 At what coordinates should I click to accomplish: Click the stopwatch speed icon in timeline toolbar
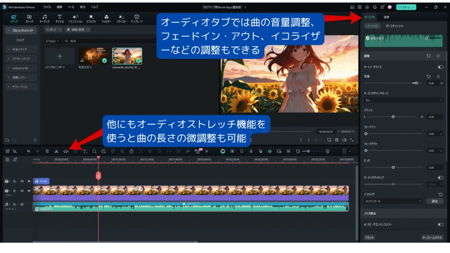pos(131,152)
